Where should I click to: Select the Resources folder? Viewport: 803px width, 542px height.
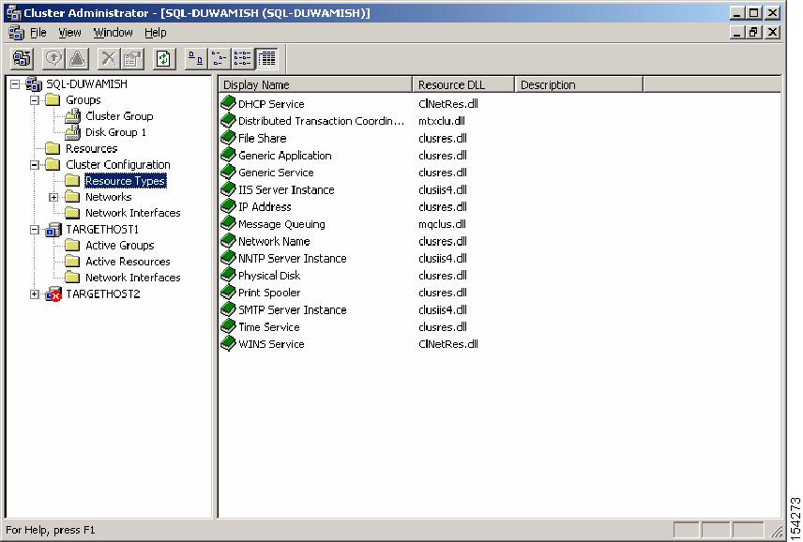pyautogui.click(x=91, y=148)
